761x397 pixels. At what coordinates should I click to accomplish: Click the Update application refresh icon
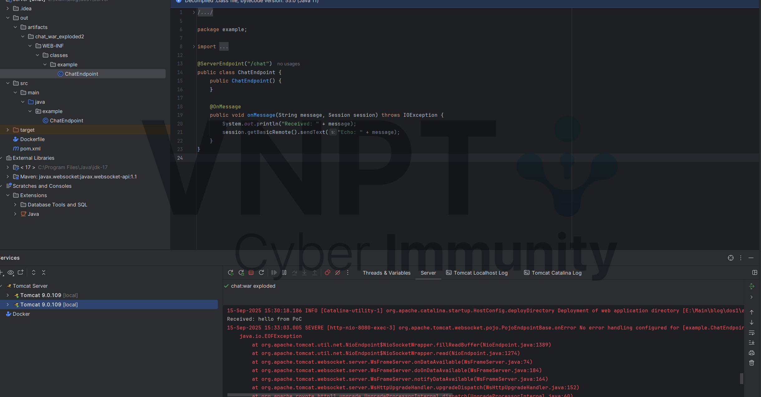[261, 272]
